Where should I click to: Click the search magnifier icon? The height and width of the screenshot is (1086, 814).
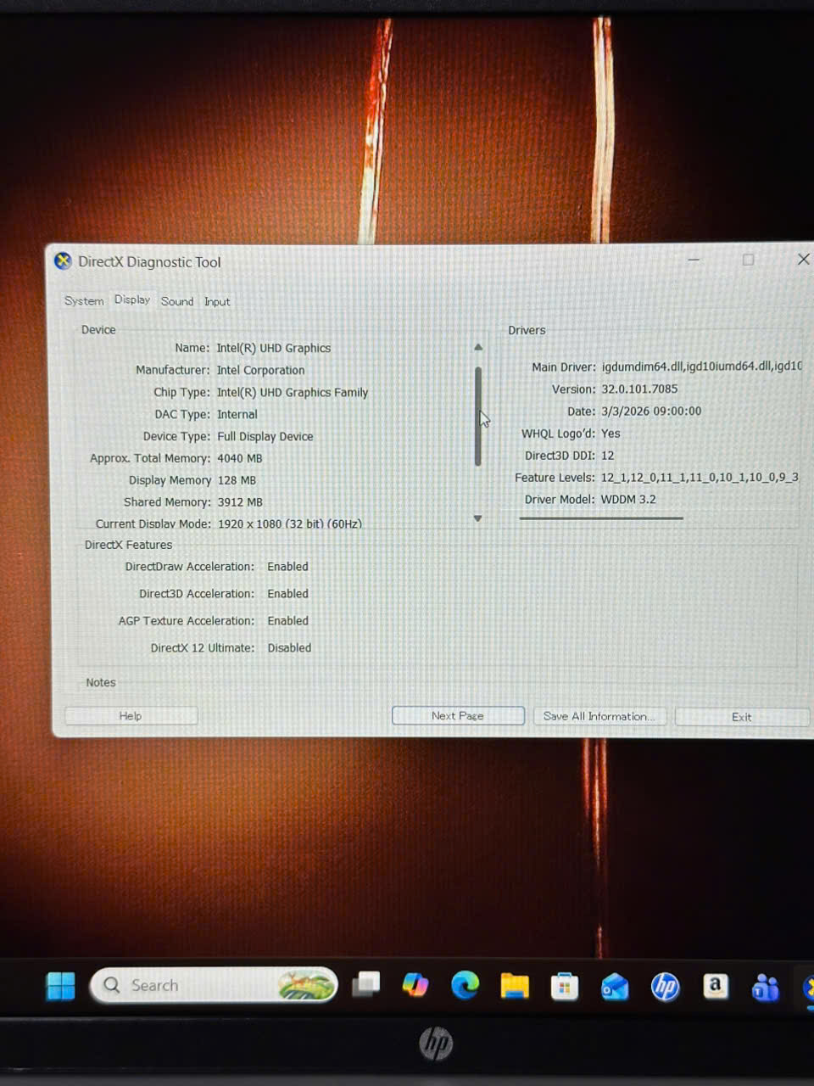tap(112, 985)
